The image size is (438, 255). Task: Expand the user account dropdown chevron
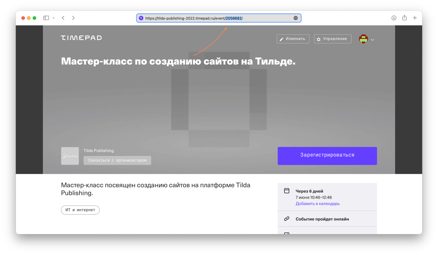(373, 40)
